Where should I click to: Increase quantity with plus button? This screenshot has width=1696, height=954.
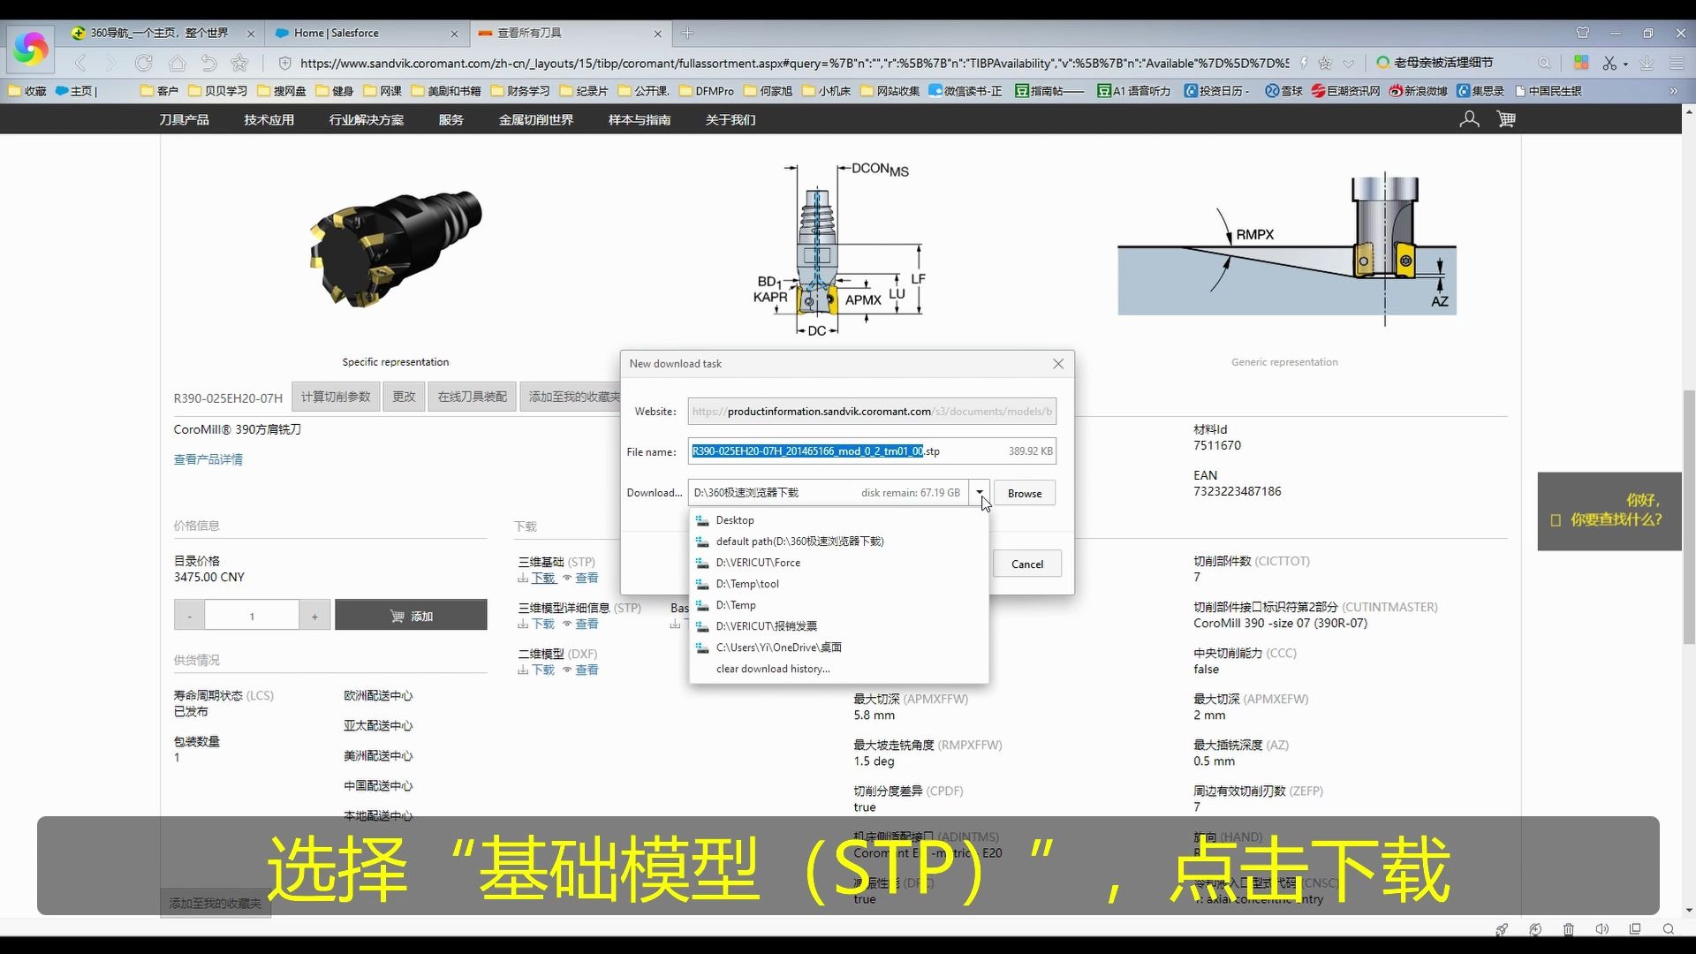314,616
